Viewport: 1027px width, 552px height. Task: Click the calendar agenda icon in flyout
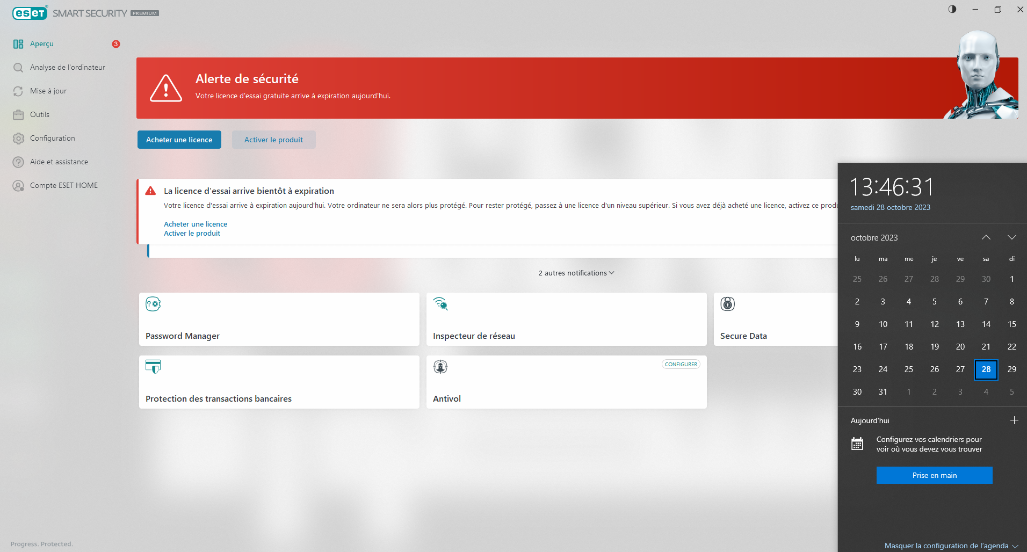tap(857, 444)
